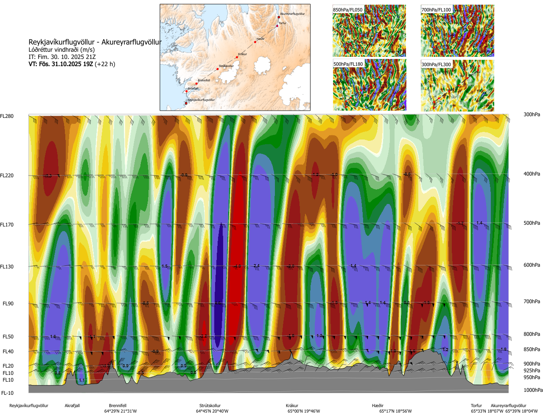Click the FL40 altitude label
The height and width of the screenshot is (416, 543).
(x=8, y=352)
